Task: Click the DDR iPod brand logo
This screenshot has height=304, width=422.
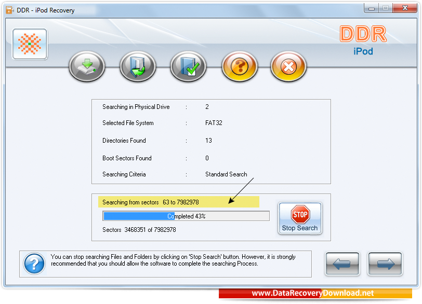Action: (363, 40)
